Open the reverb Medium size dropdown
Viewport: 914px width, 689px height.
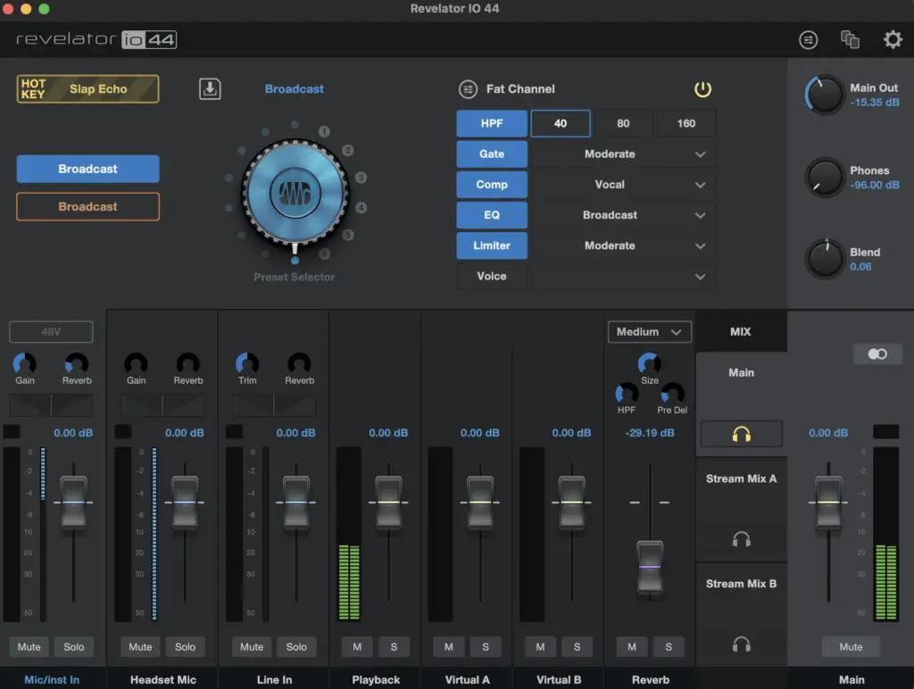[x=650, y=332]
